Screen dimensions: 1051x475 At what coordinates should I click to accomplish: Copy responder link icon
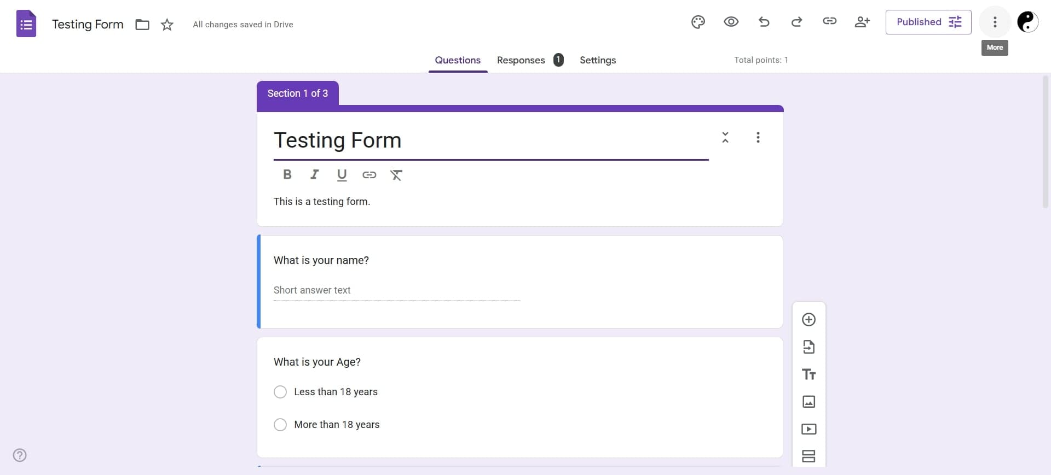(x=829, y=21)
